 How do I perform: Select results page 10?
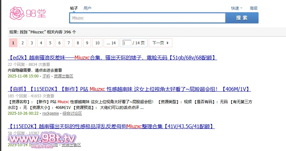97,43
